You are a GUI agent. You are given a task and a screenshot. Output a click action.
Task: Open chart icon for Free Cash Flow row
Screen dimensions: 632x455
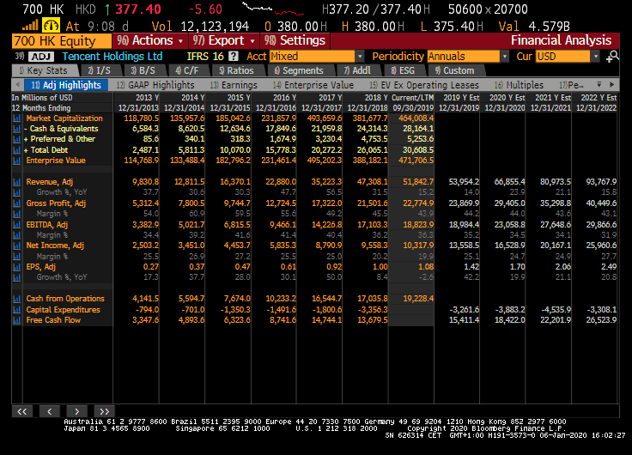16,320
